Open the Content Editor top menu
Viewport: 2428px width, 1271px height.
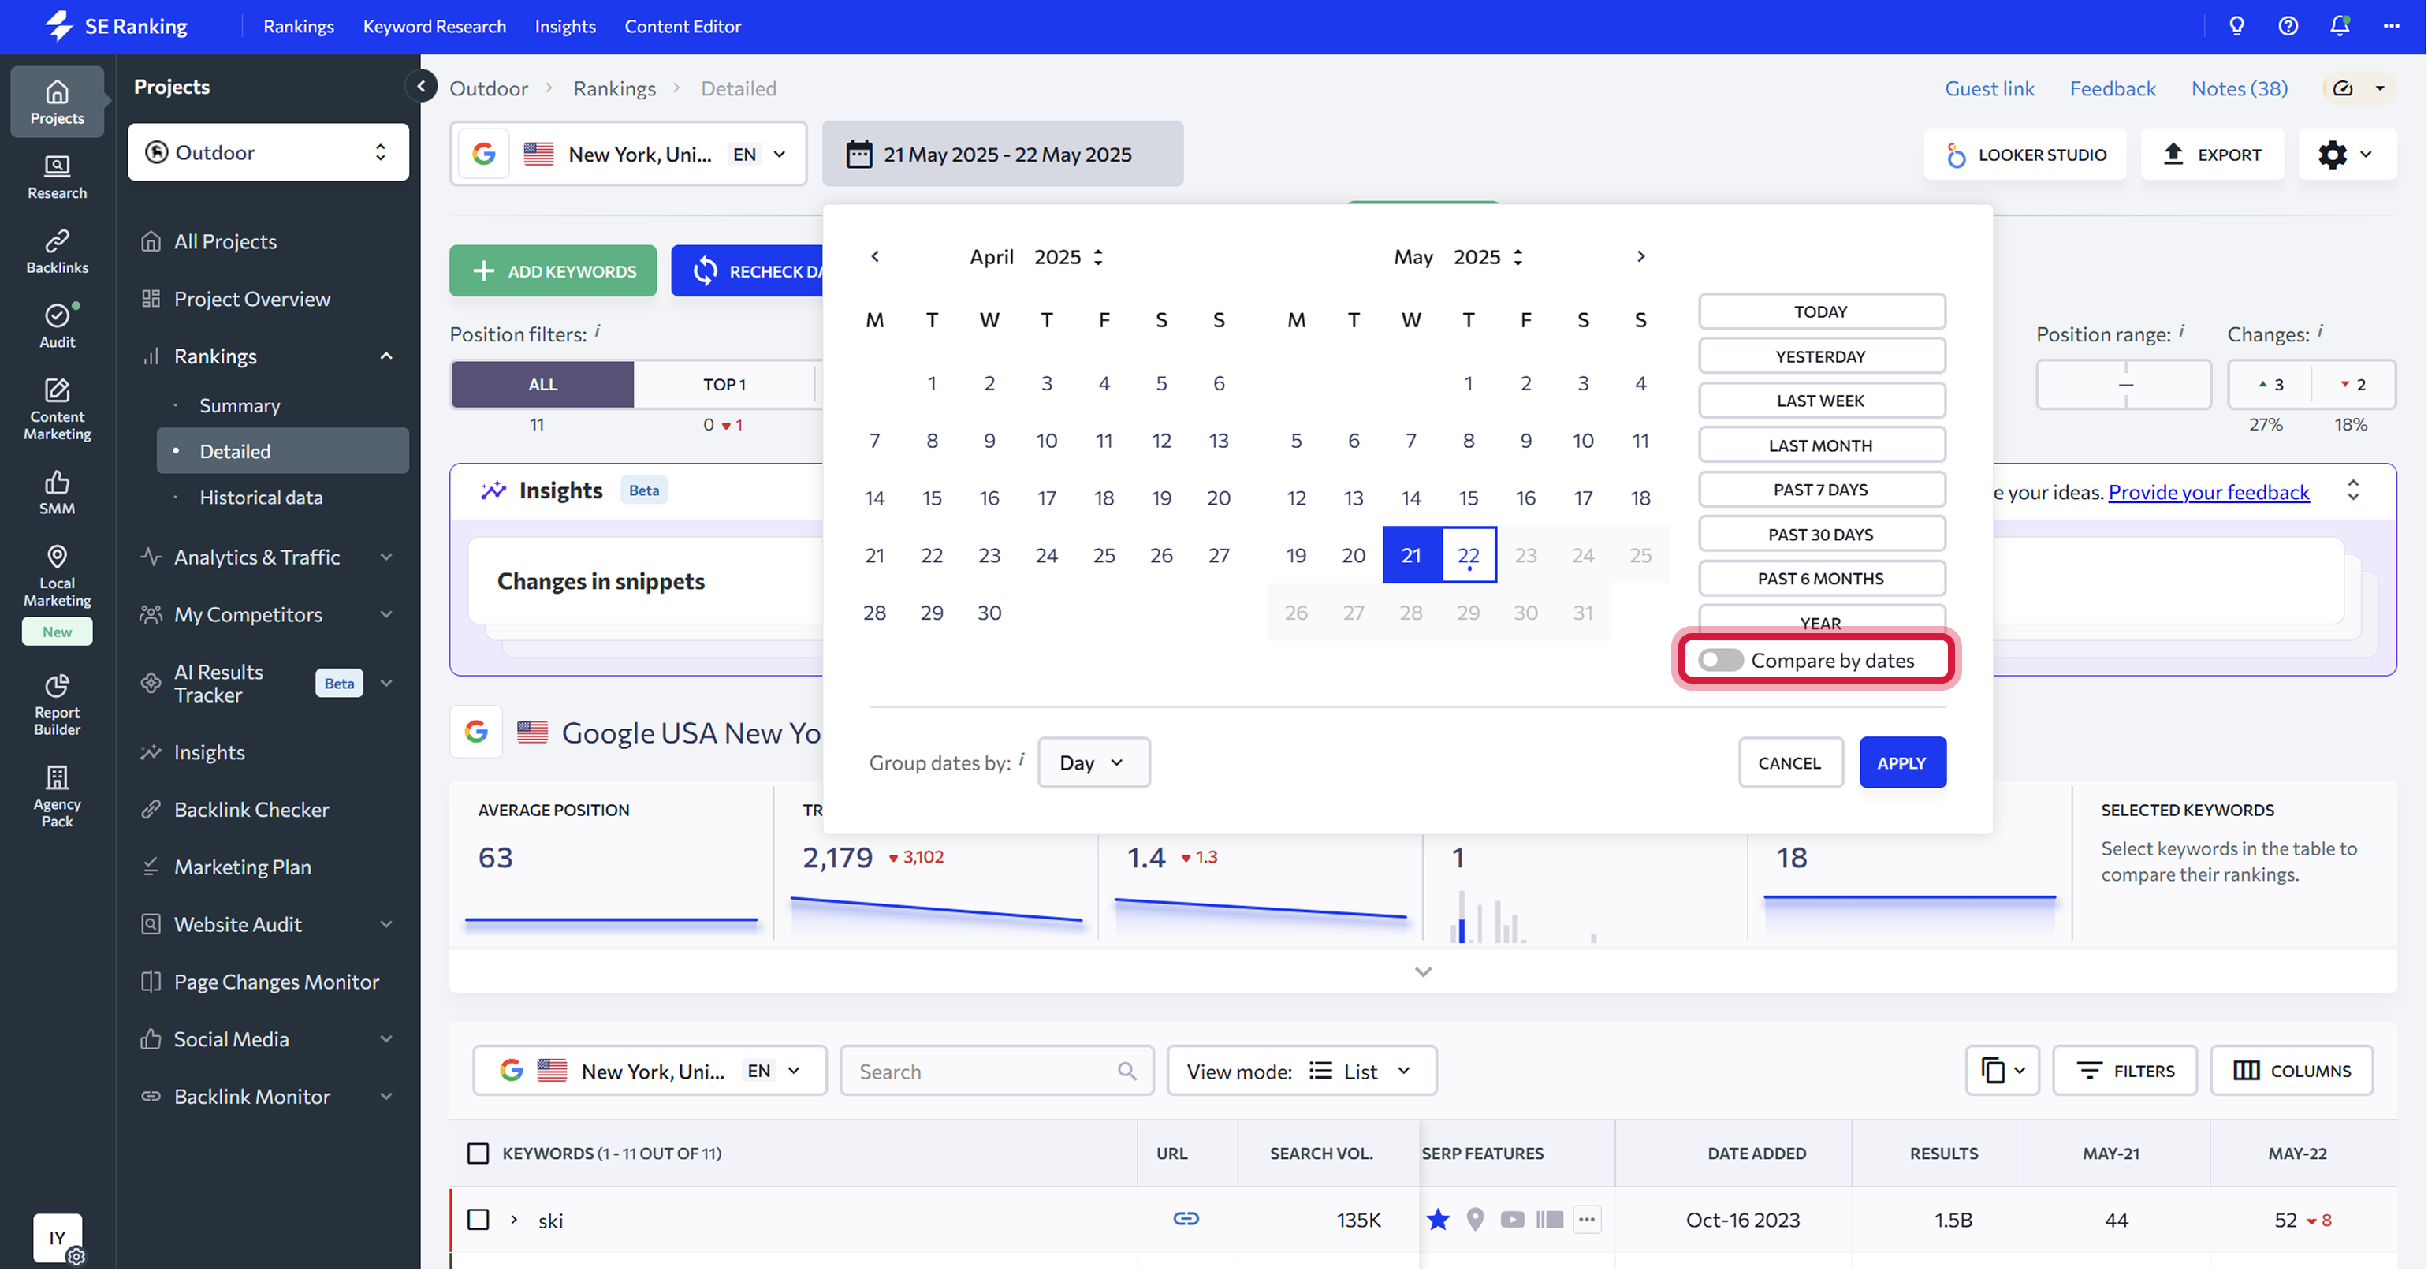[x=683, y=26]
